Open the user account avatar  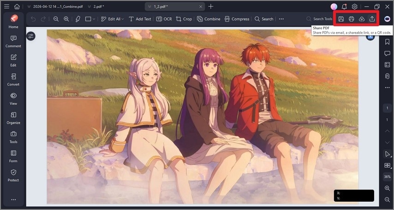(x=334, y=7)
